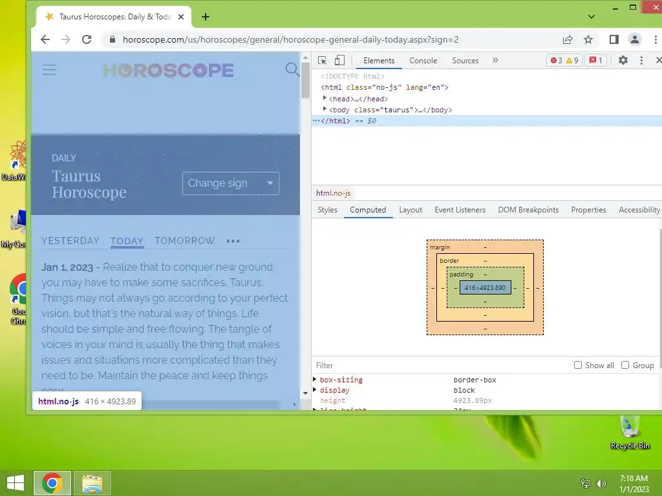Click the 416×4923.890 content box
The image size is (662, 496).
[x=485, y=287]
